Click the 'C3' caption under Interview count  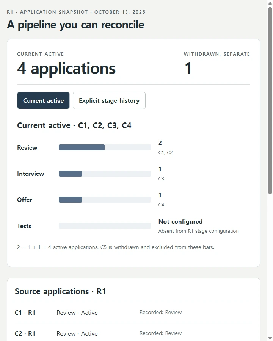tap(161, 179)
